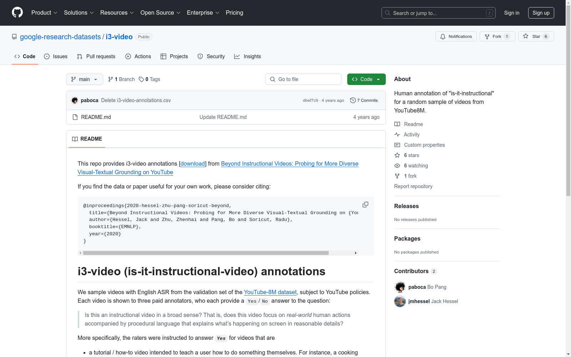571x357 pixels.
Task: Click the README.md file icon
Action: pos(75,117)
